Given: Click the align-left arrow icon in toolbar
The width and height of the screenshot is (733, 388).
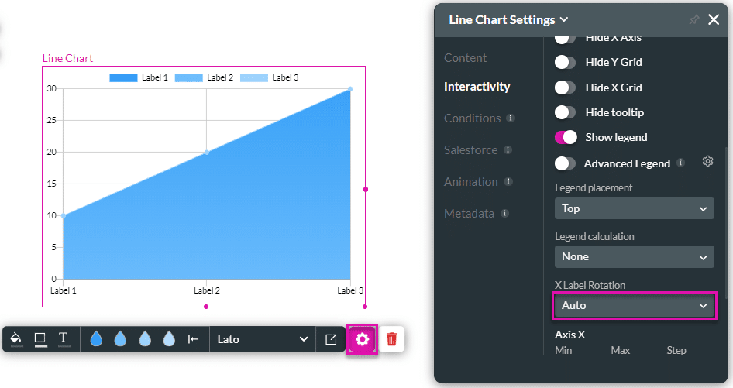Looking at the screenshot, I should tap(194, 339).
